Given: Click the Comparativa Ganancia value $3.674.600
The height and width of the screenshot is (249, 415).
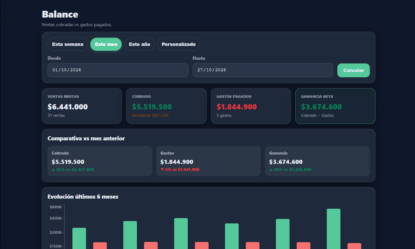Looking at the screenshot, I should [x=286, y=162].
